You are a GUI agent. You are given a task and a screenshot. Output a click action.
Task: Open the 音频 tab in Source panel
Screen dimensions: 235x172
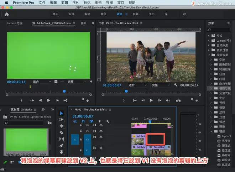click(83, 23)
